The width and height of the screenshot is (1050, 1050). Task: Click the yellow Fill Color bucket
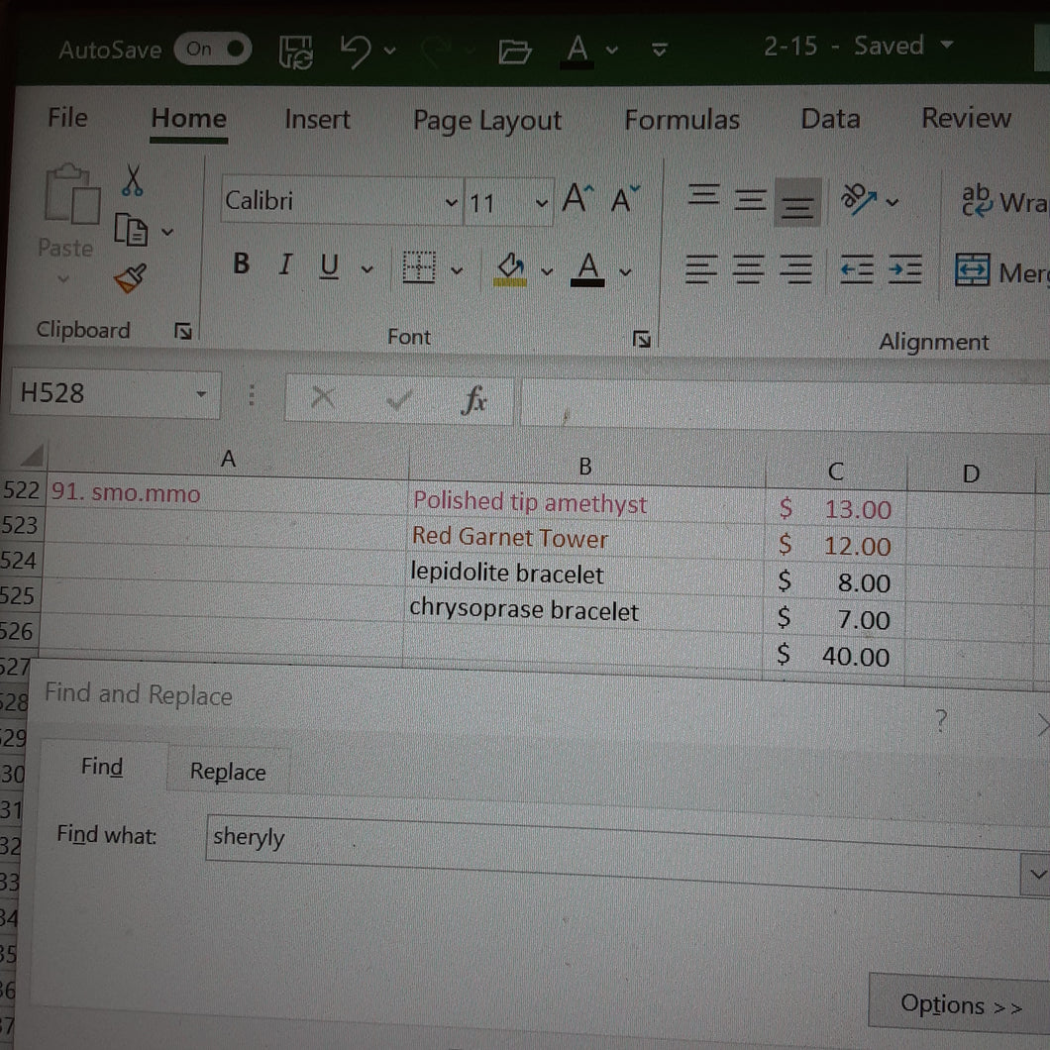[x=510, y=269]
